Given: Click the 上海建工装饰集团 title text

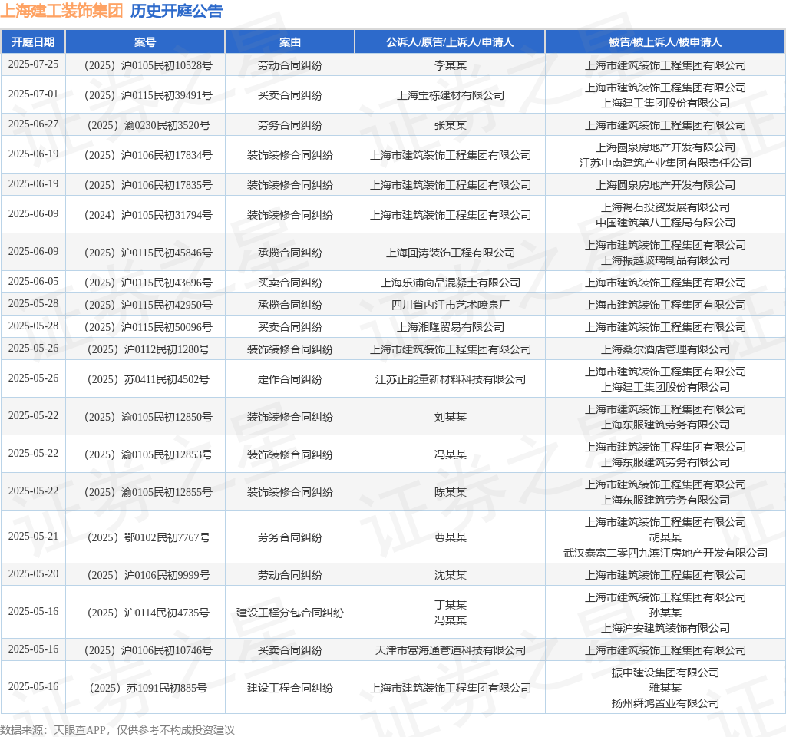Looking at the screenshot, I should point(61,11).
